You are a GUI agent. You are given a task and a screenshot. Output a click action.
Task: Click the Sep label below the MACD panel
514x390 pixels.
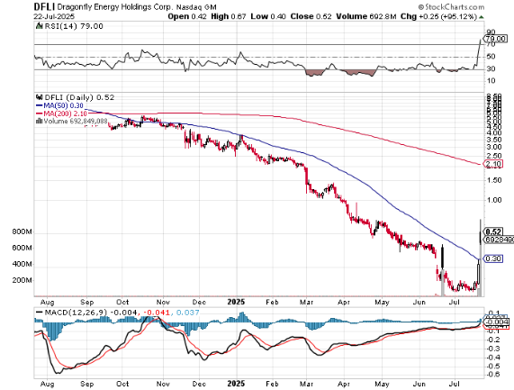coord(87,384)
